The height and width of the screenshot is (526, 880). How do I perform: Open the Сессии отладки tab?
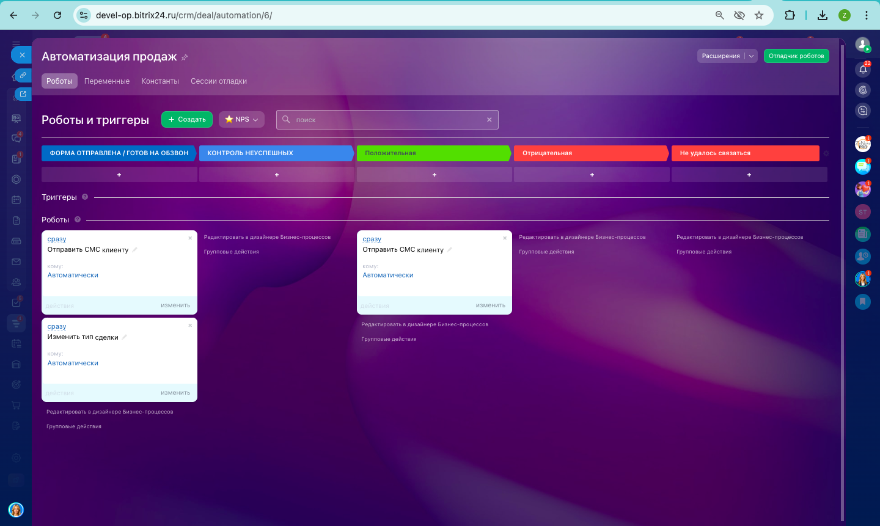[x=219, y=81]
